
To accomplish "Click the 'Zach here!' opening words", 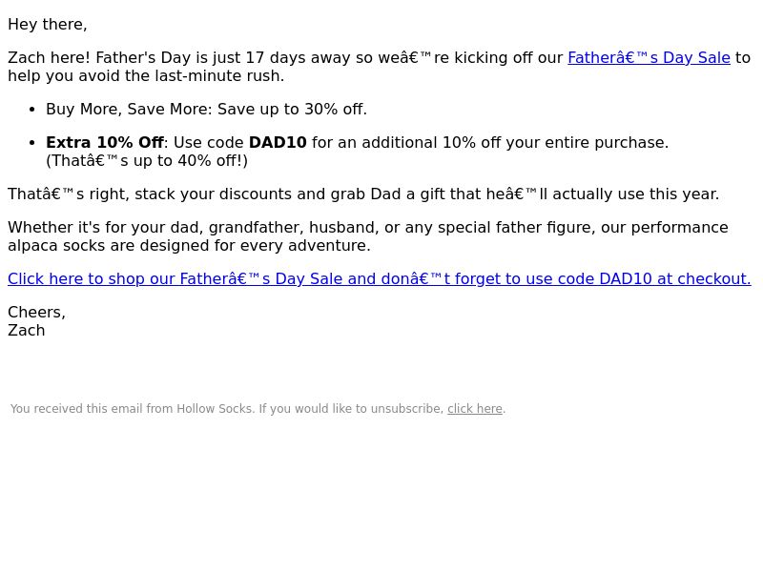I will pos(49,58).
